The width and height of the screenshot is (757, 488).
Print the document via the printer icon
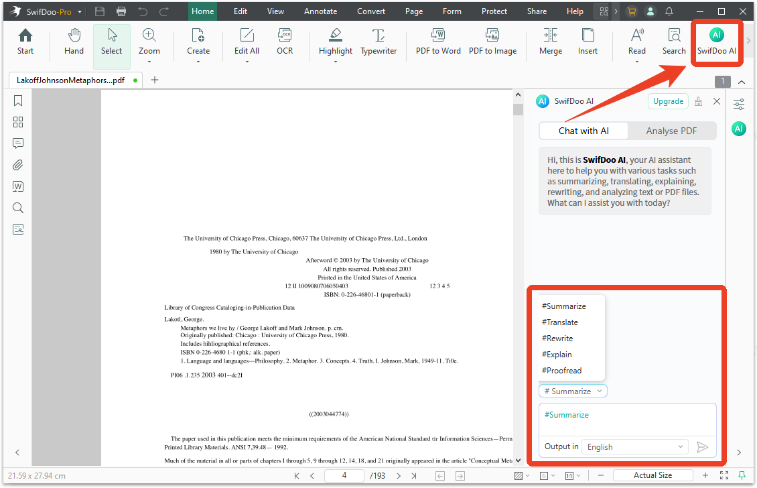coord(121,11)
